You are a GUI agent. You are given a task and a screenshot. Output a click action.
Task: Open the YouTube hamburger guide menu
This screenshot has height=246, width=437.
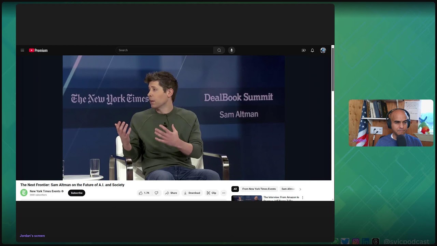(22, 50)
